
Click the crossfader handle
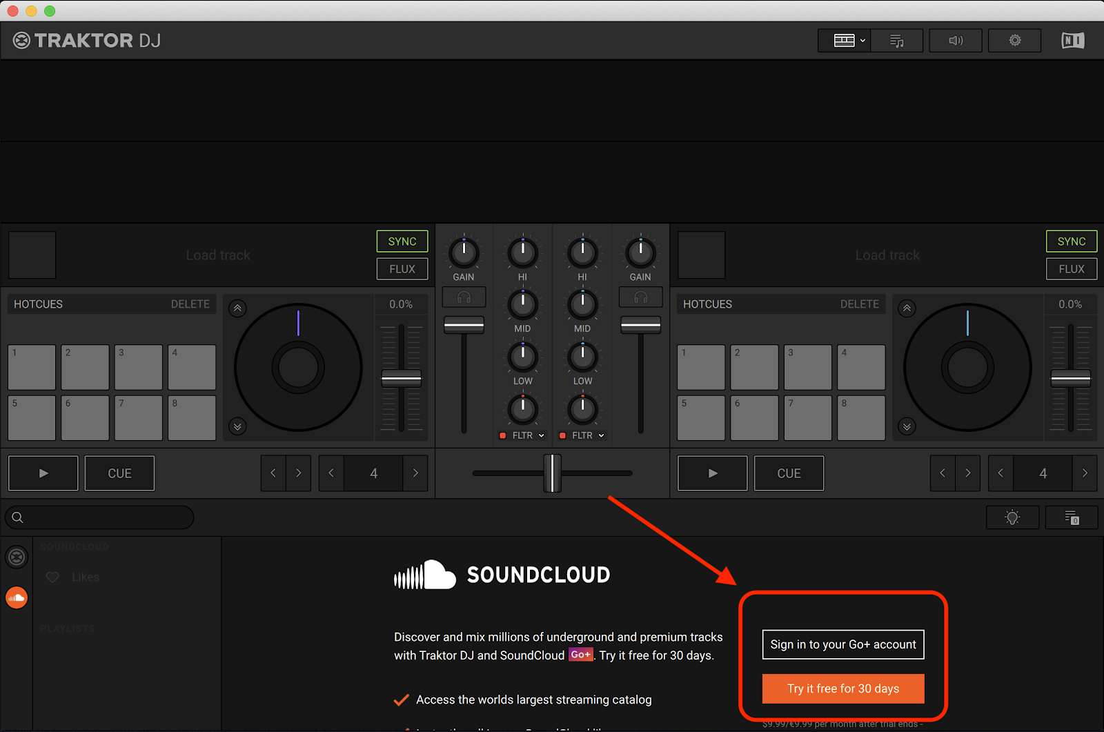click(x=552, y=473)
